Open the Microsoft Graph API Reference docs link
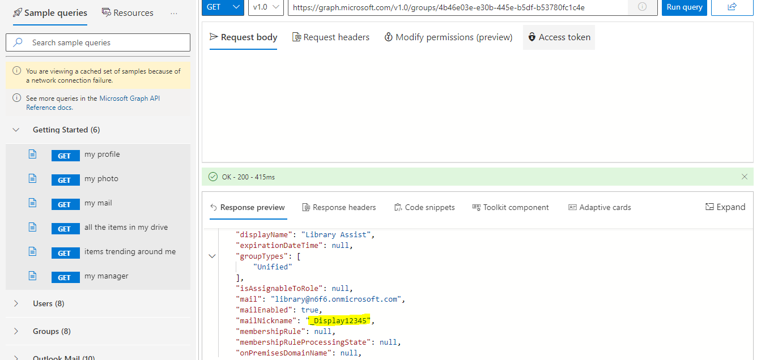Viewport: 761px width, 360px height. point(93,102)
